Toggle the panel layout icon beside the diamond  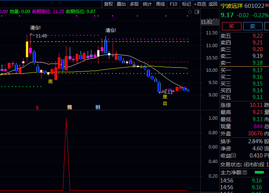point(197,12)
